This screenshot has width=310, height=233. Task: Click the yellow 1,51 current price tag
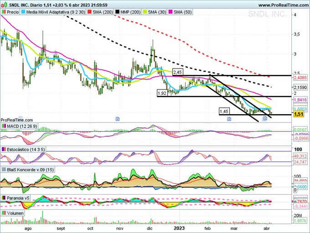299,114
